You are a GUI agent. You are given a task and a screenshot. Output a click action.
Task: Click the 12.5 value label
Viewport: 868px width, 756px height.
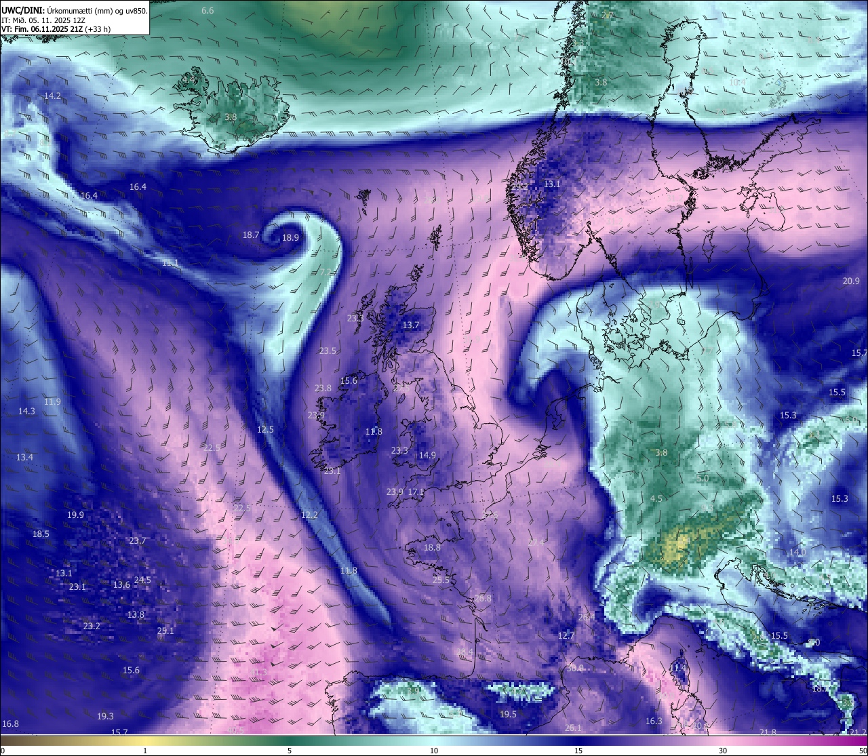(x=265, y=429)
